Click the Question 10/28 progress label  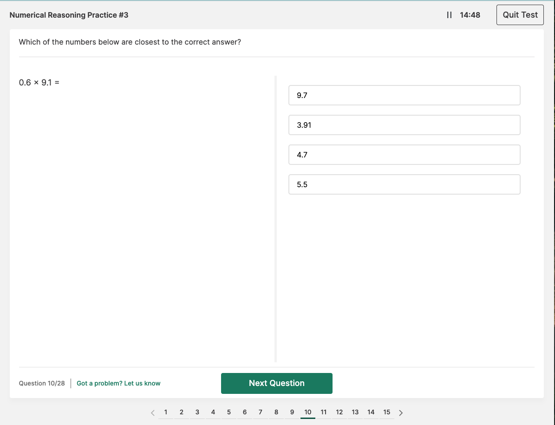[42, 383]
